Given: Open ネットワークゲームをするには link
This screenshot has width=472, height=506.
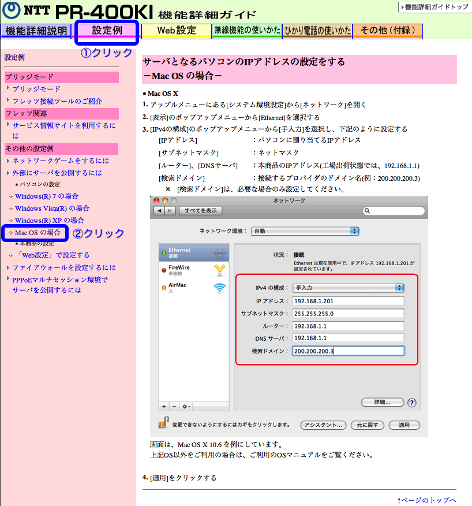Looking at the screenshot, I should (61, 161).
